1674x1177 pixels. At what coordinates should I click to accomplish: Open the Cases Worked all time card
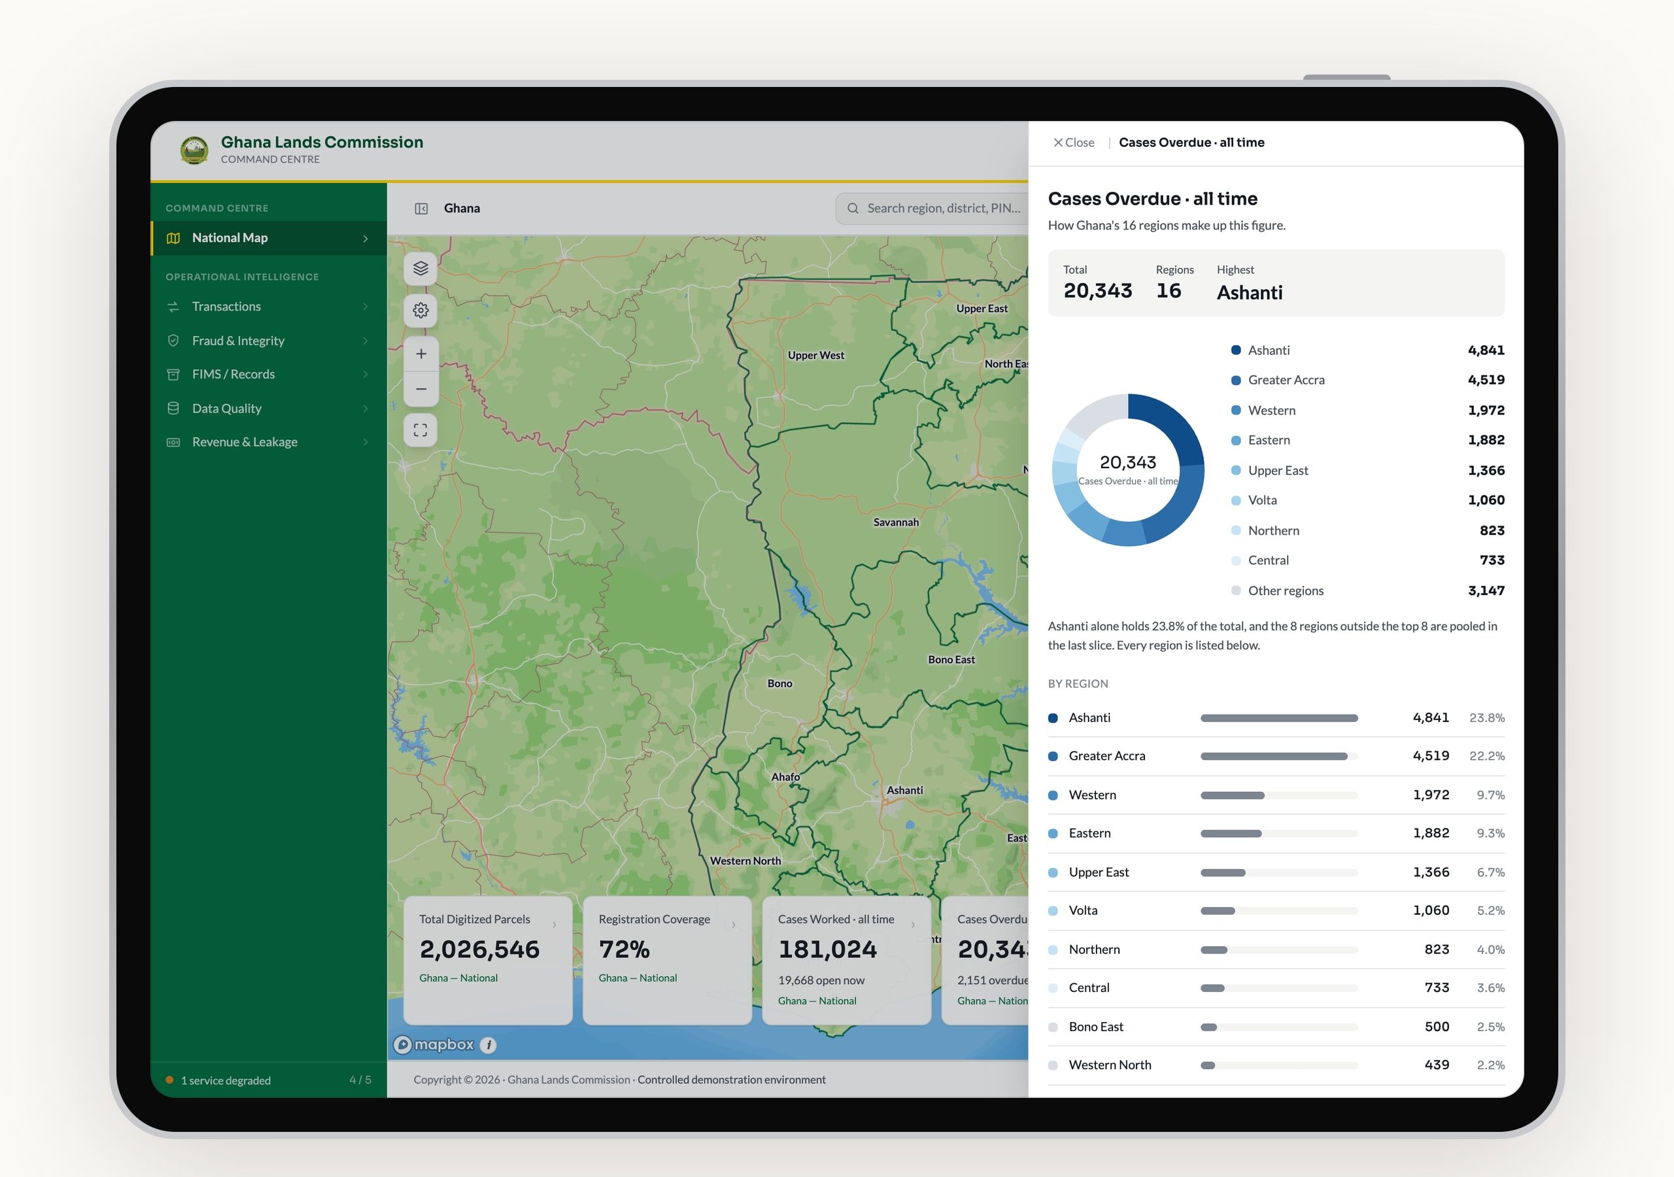(x=846, y=961)
